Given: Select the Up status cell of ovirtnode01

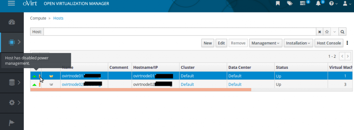Looking at the screenshot, I should 301,76.
